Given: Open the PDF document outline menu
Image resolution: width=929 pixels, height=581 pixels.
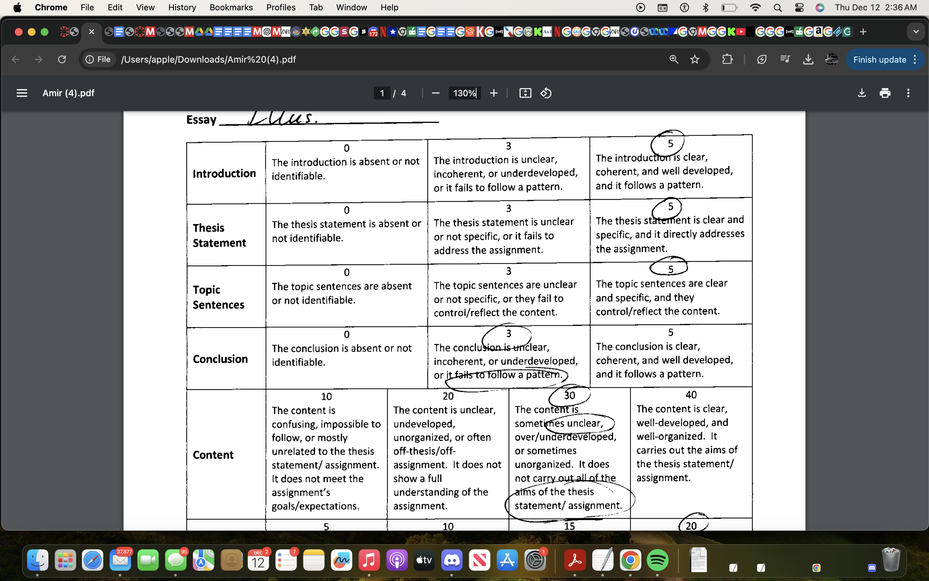Looking at the screenshot, I should [x=22, y=93].
